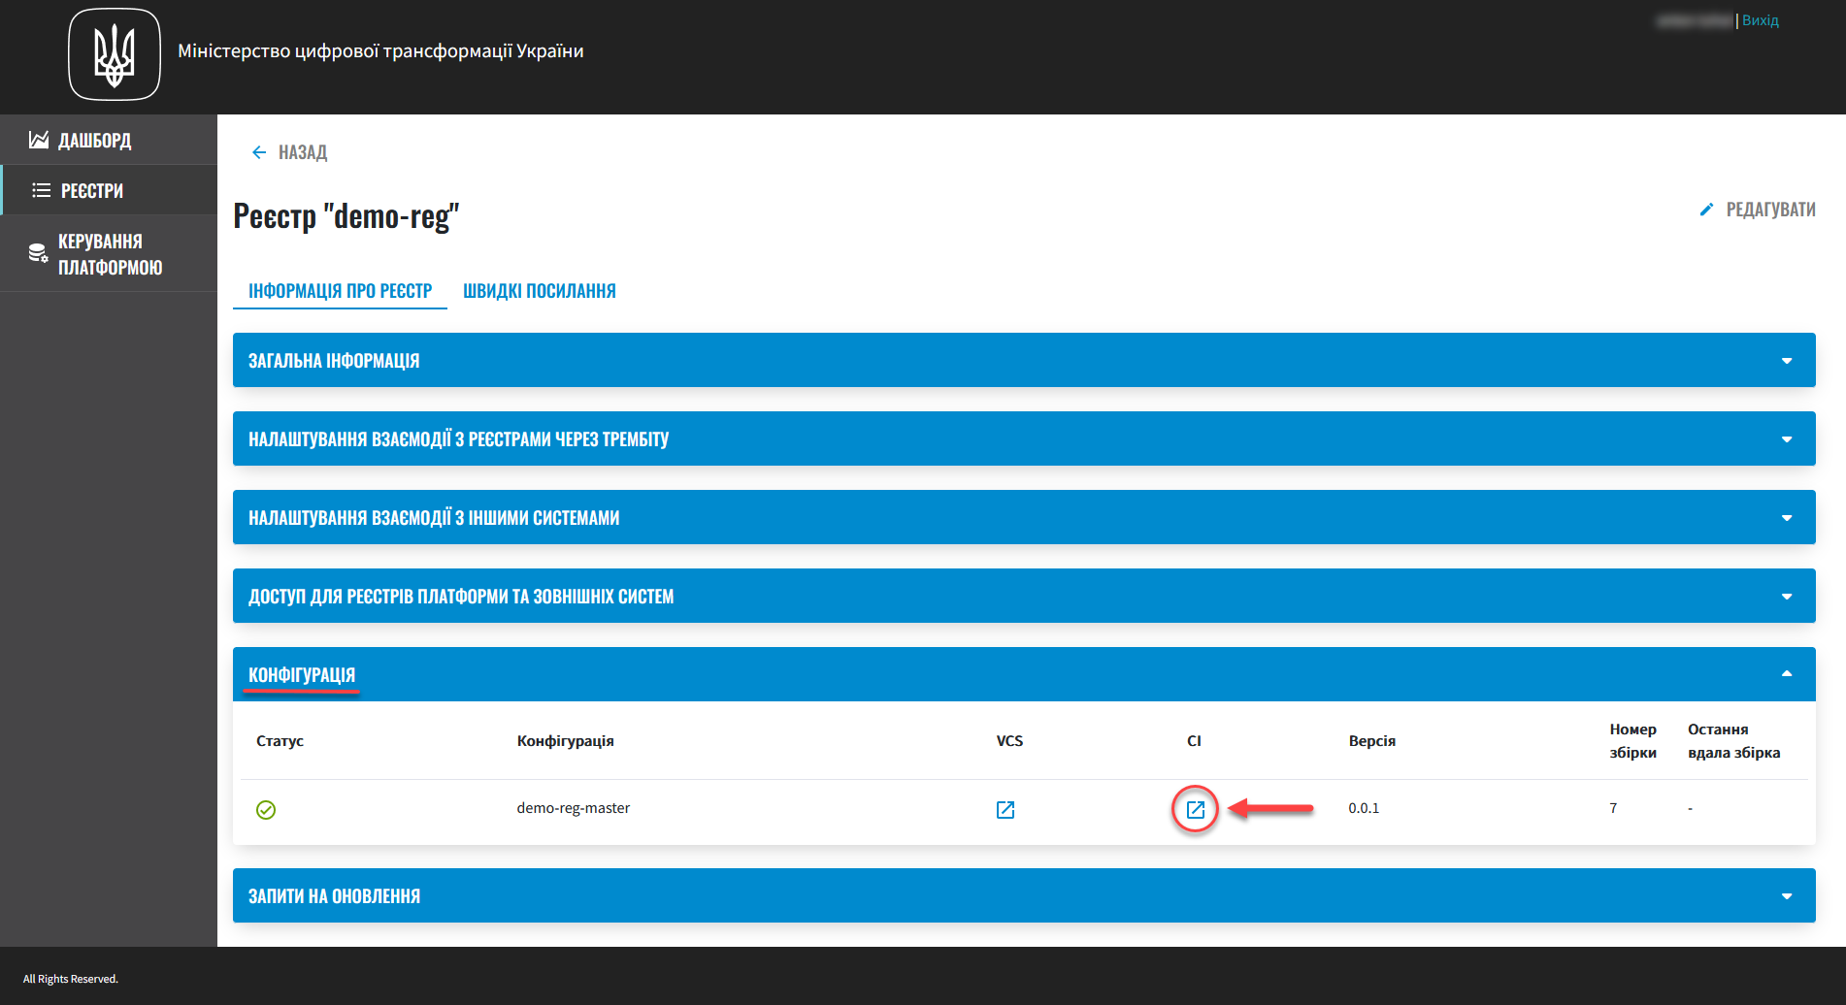
Task: Click the Конфігурація column header
Action: (x=566, y=741)
